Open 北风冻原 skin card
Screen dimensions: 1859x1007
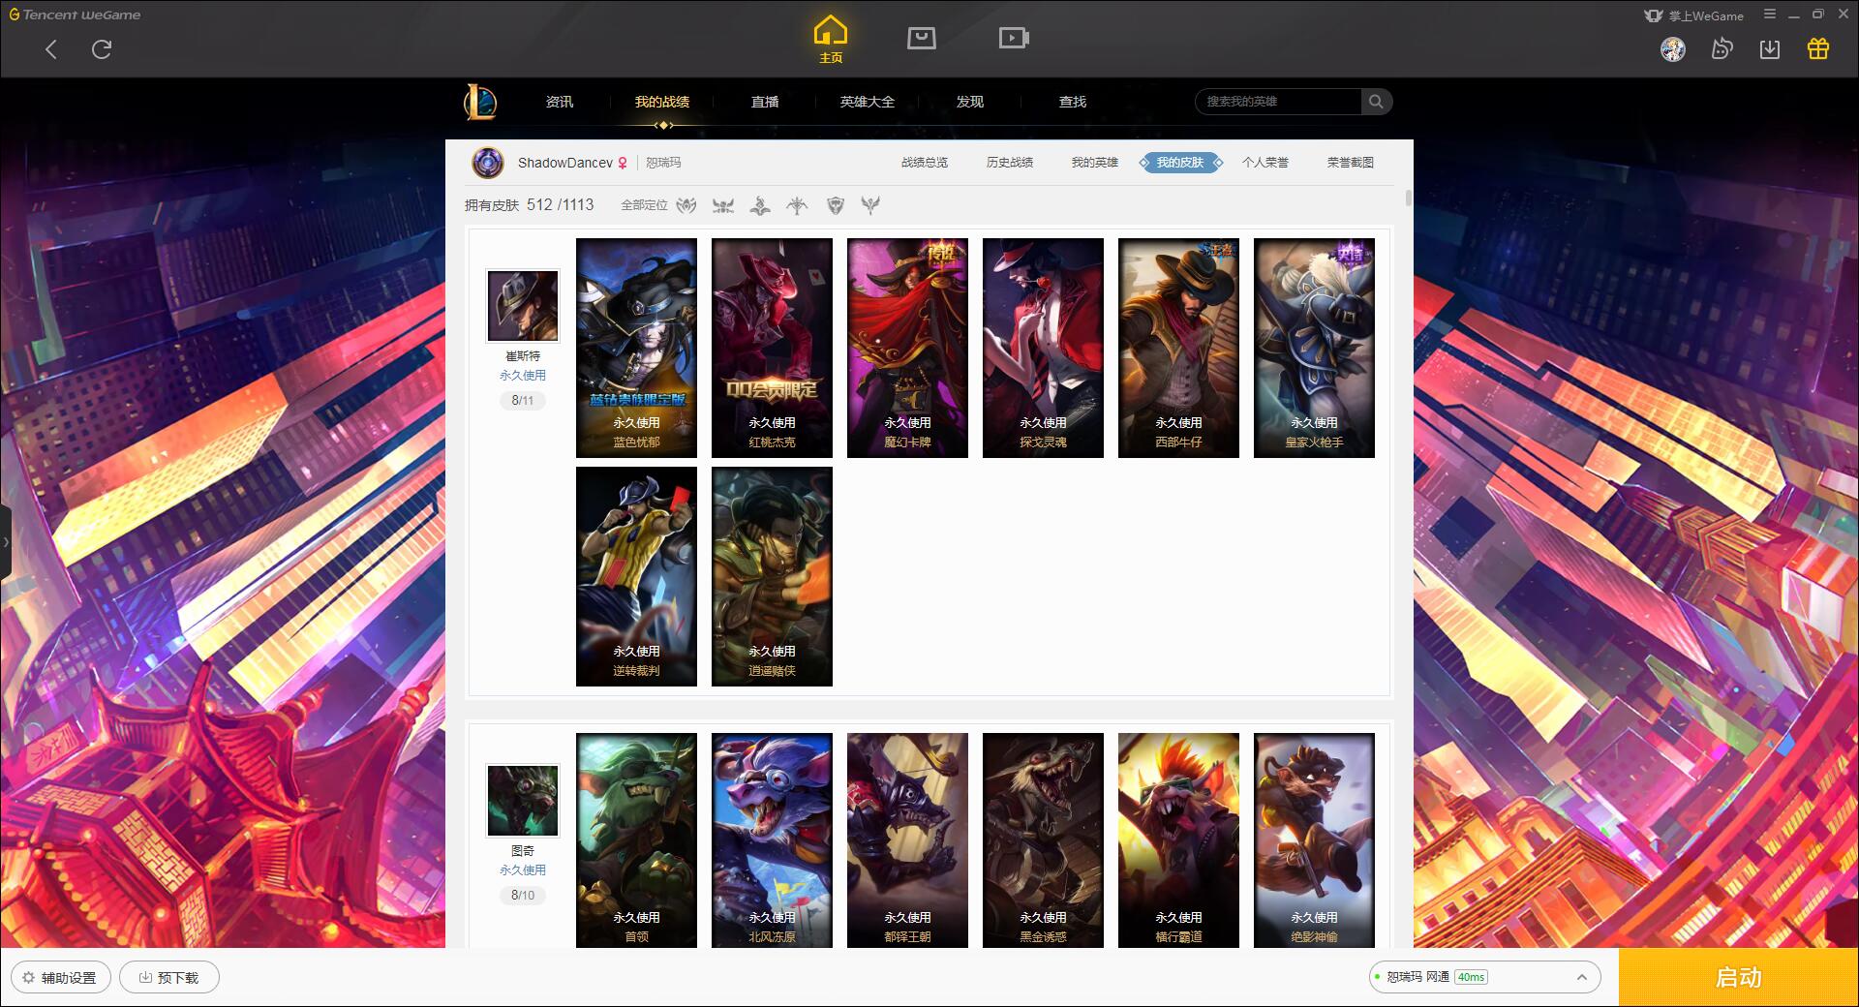tap(772, 840)
